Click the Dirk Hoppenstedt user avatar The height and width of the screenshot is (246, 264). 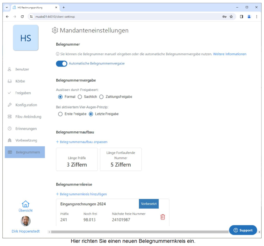pyautogui.click(x=25, y=221)
